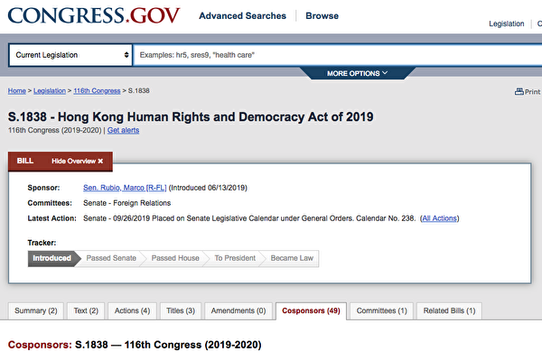The height and width of the screenshot is (361, 542).
Task: Click the Get alerts link
Action: coord(124,130)
